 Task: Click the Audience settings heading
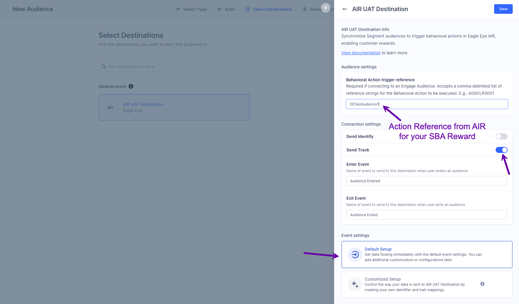[x=359, y=67]
